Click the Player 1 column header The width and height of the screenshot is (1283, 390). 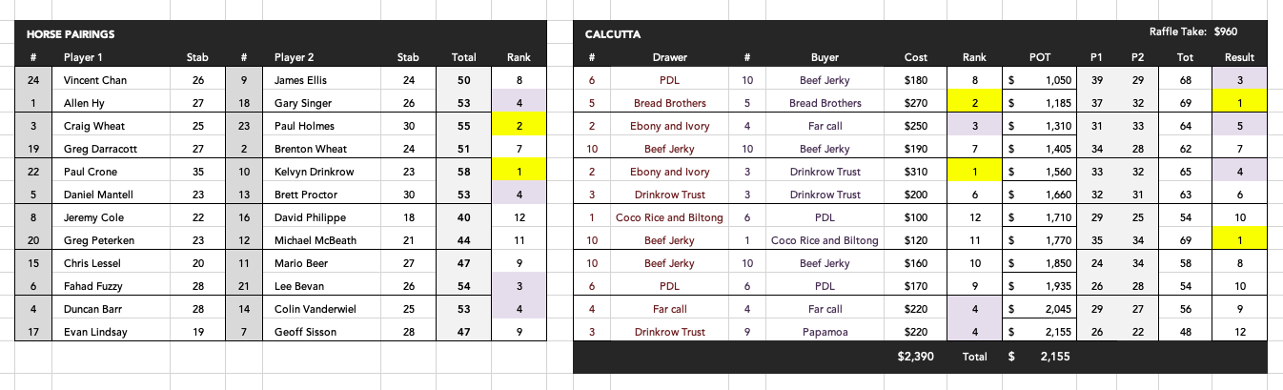point(84,57)
